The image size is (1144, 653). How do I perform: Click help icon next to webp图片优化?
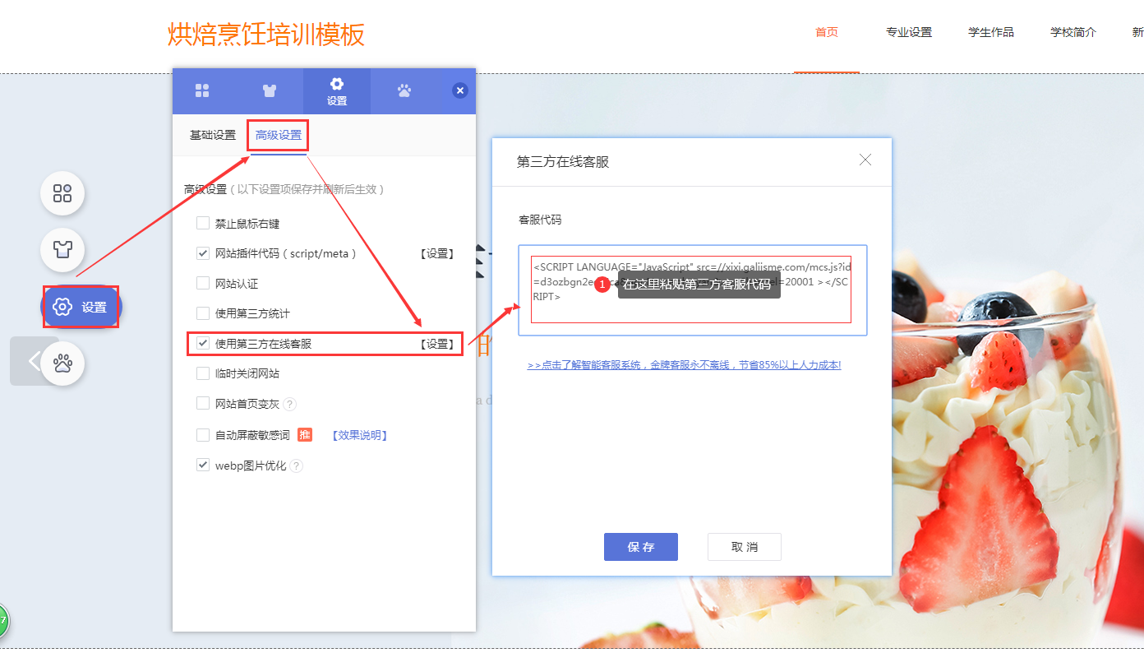[297, 466]
